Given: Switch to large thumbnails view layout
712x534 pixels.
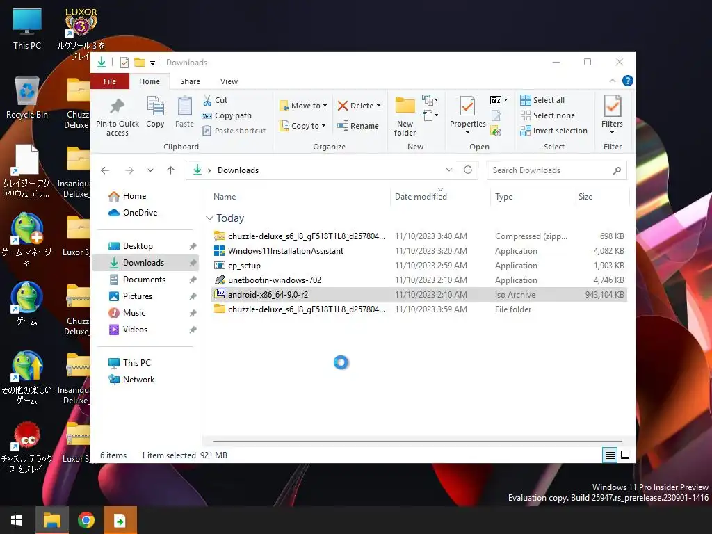Looking at the screenshot, I should click(625, 455).
